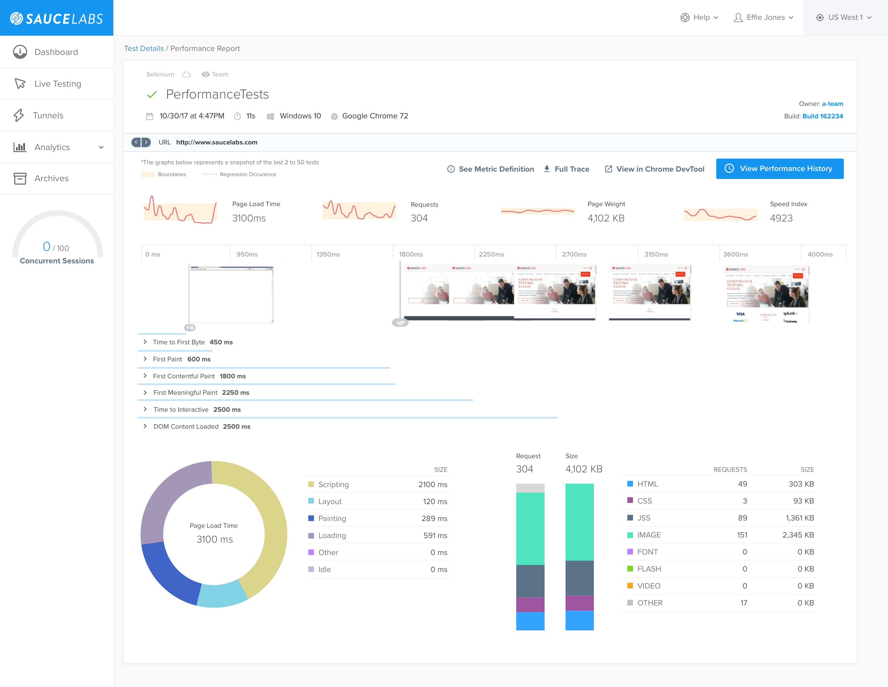Viewport: 888px width, 687px height.
Task: Click the Tunnels lightning bolt icon
Action: [19, 115]
